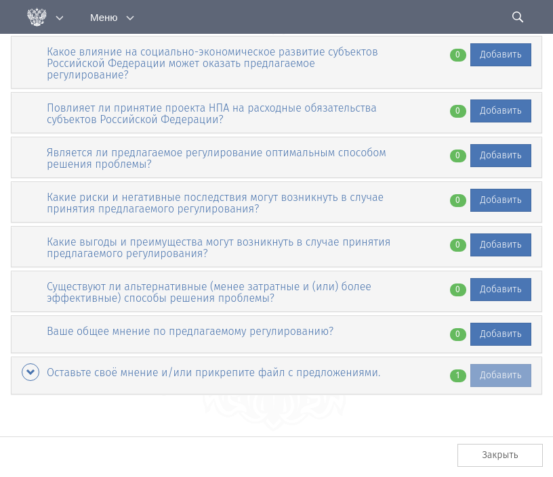
Task: Click Добавить next to the budget obligations question
Action: [x=501, y=111]
